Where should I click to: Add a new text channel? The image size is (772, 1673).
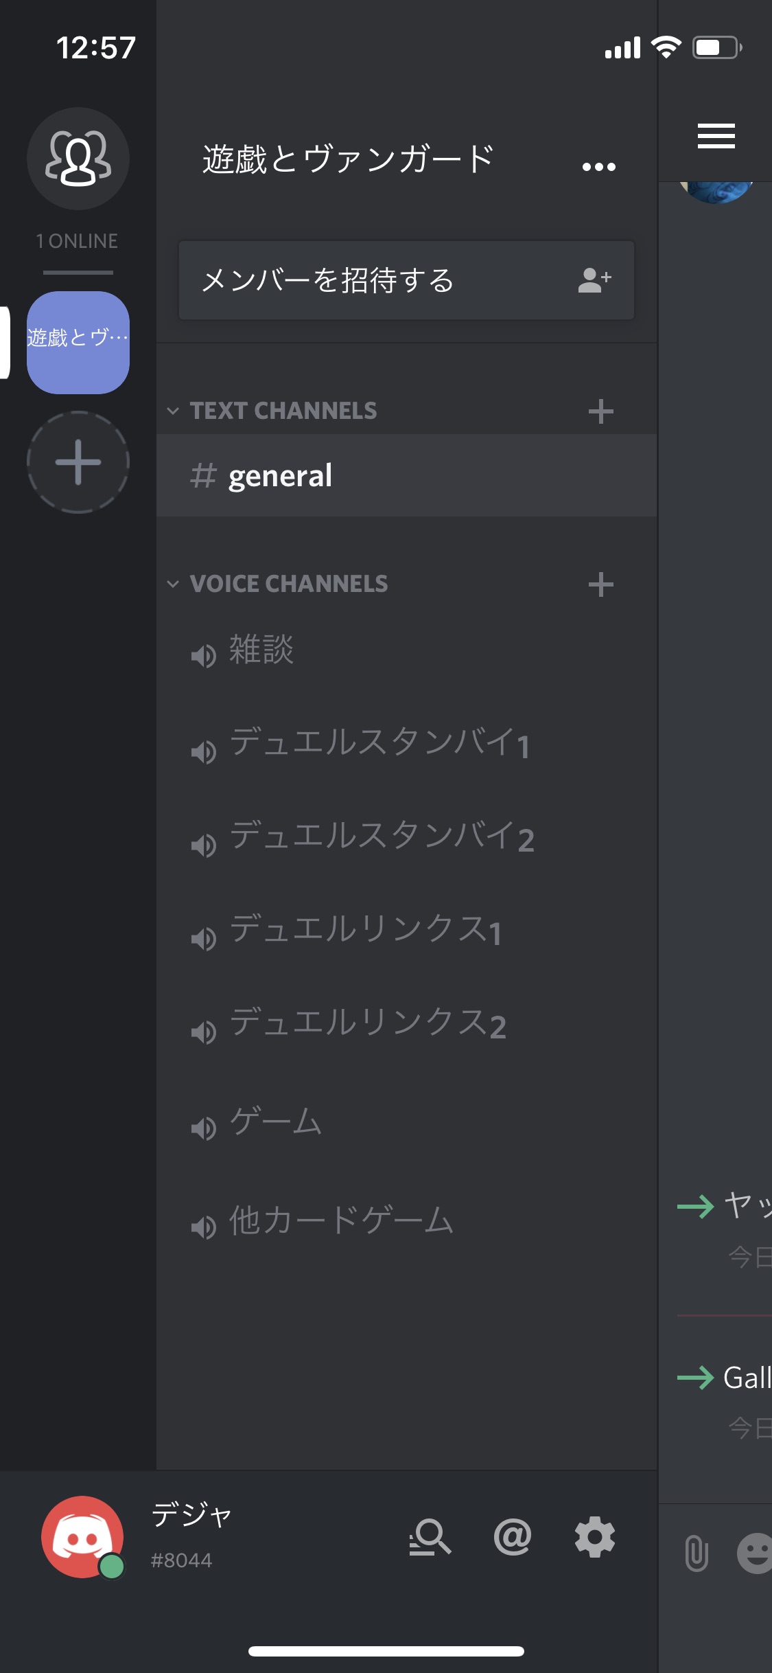click(x=600, y=411)
